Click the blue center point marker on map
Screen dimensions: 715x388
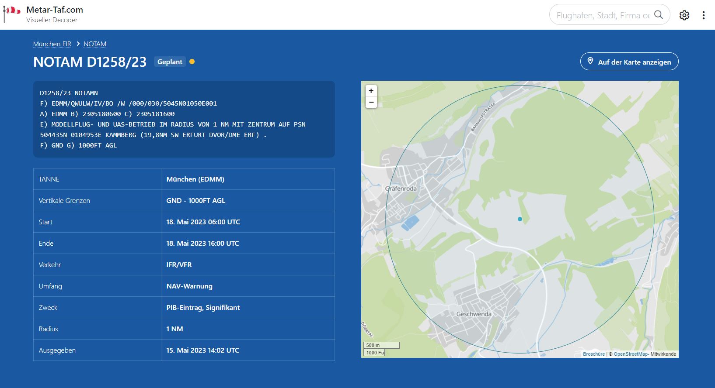coord(520,219)
